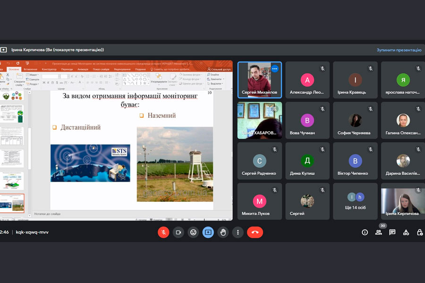Click 'Спільний доступ' share button in PowerPoint
The height and width of the screenshot is (283, 425).
point(219,69)
